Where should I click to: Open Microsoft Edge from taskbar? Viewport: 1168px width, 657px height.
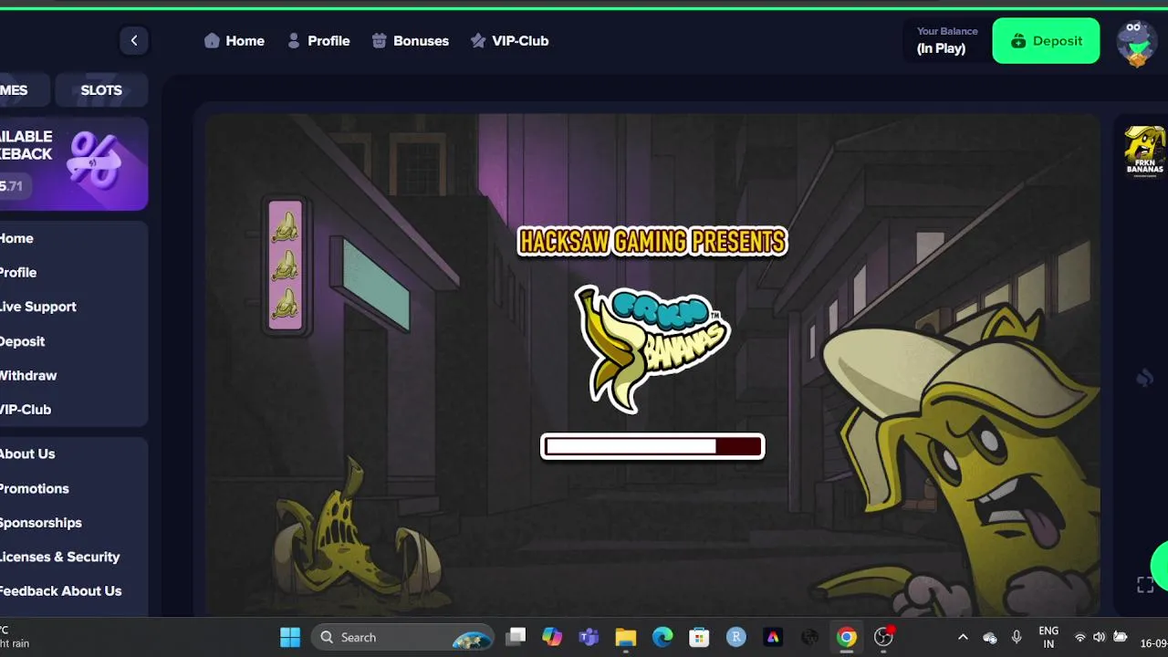pyautogui.click(x=662, y=637)
